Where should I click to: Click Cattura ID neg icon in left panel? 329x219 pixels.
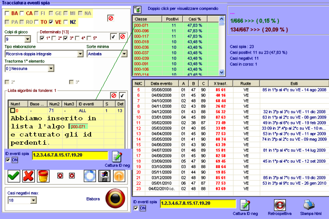tap(117, 157)
